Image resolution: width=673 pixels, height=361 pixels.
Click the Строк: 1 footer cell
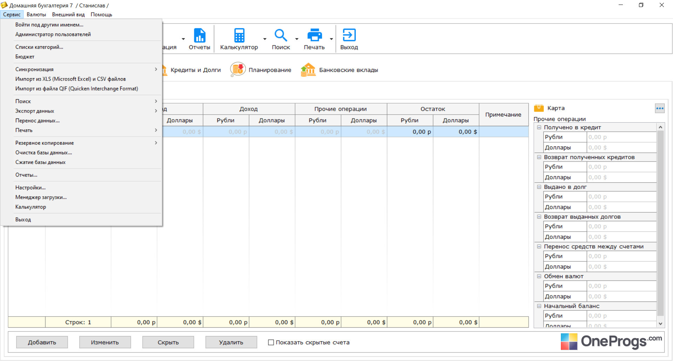coord(78,322)
